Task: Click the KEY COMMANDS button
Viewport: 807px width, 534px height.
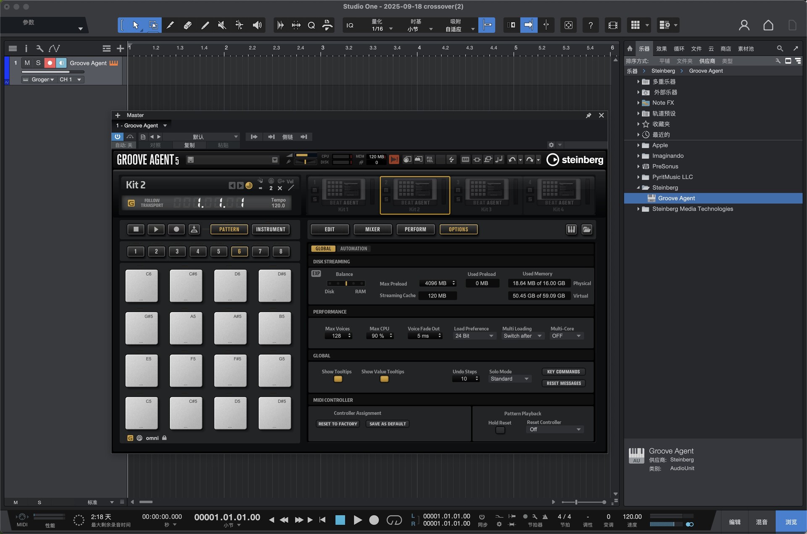Action: pos(563,372)
